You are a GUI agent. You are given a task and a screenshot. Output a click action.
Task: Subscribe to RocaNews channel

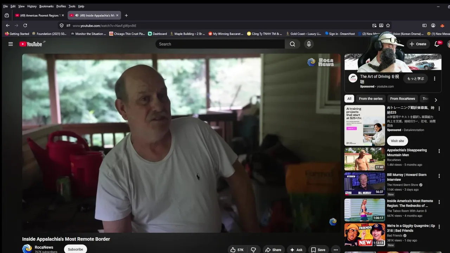75,249
